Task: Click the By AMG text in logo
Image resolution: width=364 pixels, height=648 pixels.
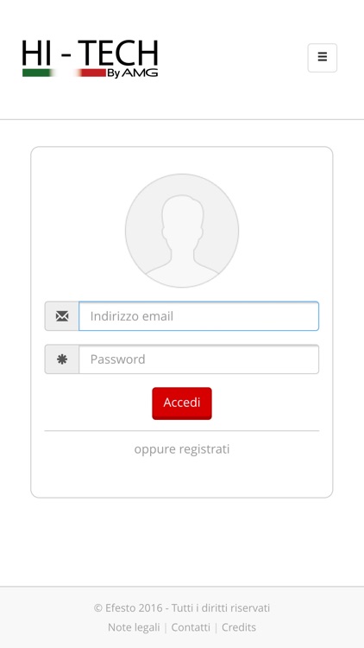Action: (x=133, y=73)
